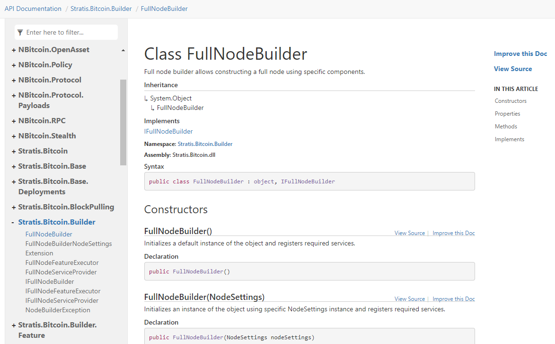The width and height of the screenshot is (555, 344).
Task: Click sidebar scrollbar up arrow
Action: point(123,50)
